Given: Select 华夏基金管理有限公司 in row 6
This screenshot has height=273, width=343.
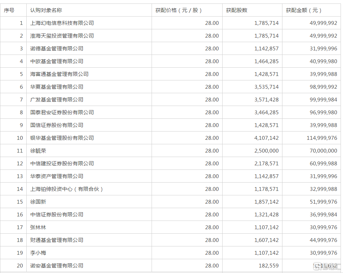Looking at the screenshot, I should pyautogui.click(x=57, y=87).
